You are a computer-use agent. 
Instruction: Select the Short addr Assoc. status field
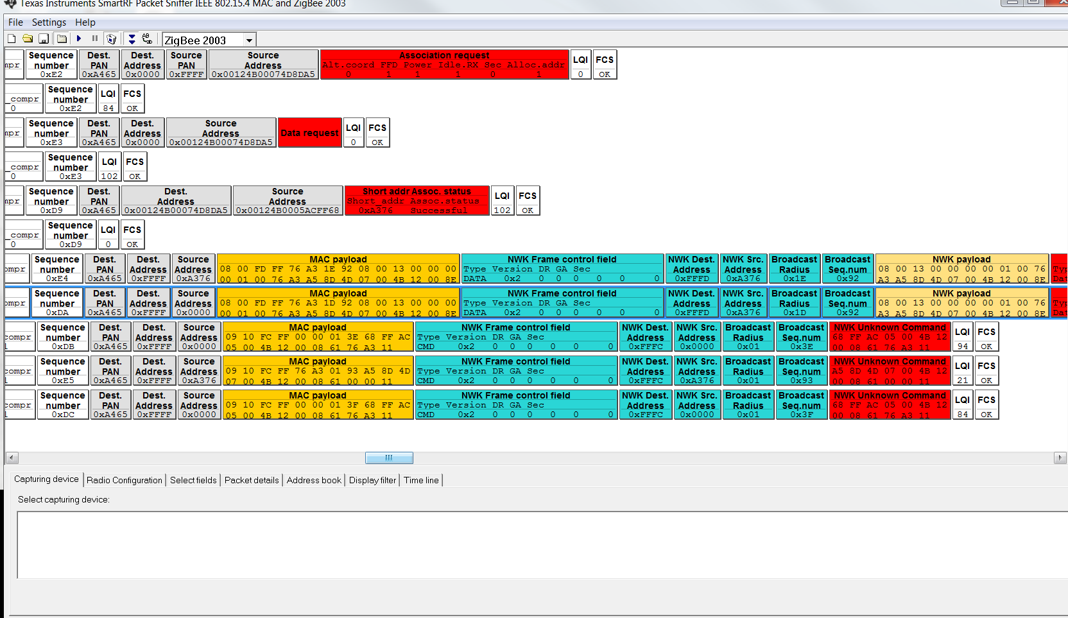(x=417, y=200)
